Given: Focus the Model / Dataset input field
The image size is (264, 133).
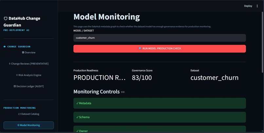Looking at the screenshot, I should (160, 38).
